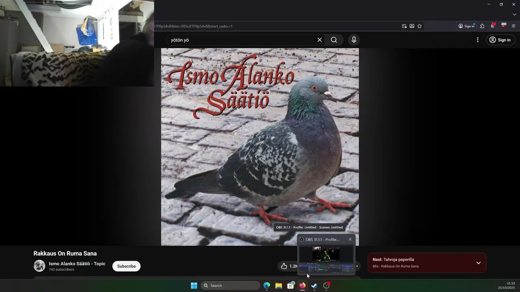Open Microsoft Store from taskbar

(x=290, y=286)
